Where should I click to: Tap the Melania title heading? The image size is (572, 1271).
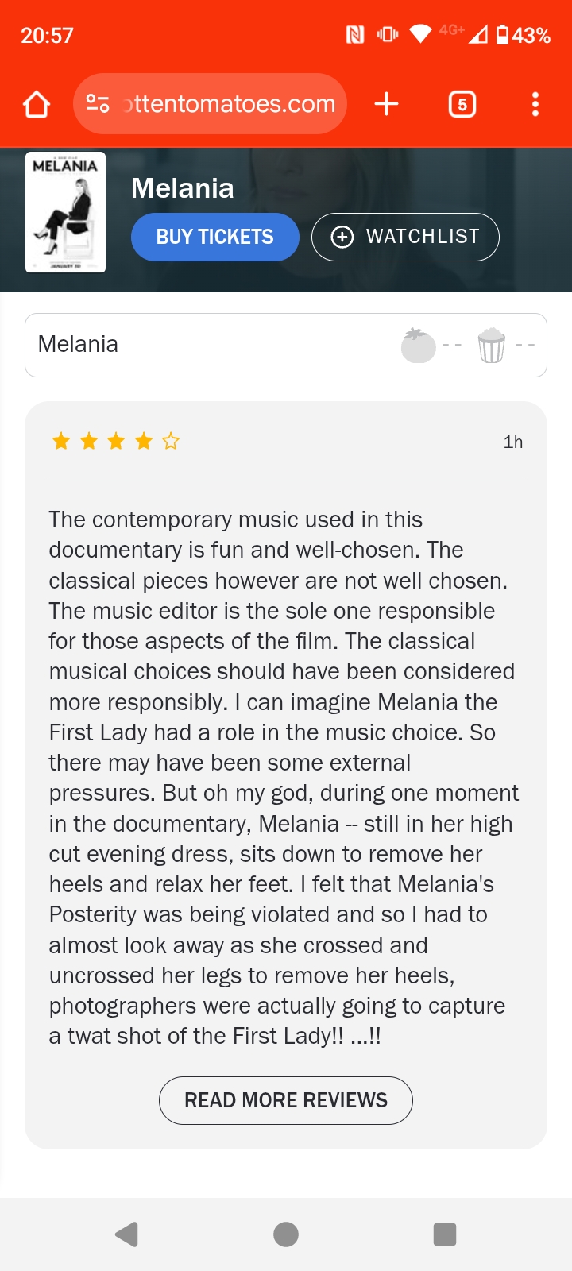click(x=183, y=188)
